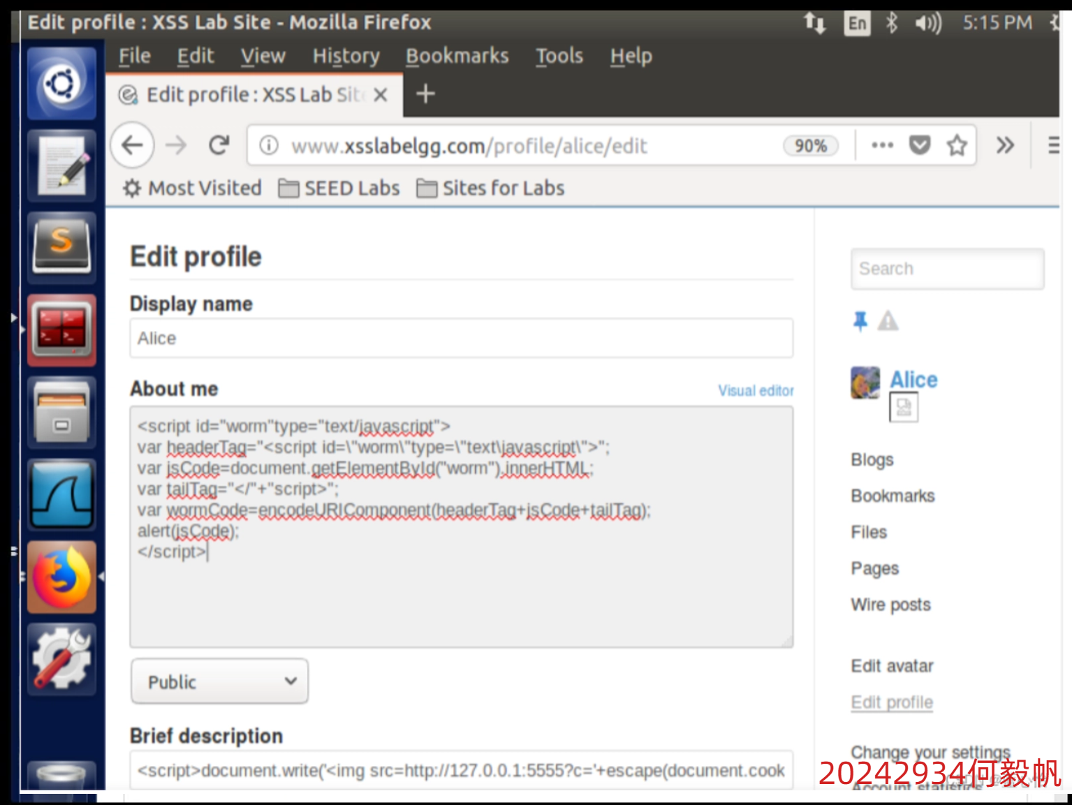This screenshot has height=805, width=1072.
Task: Open Ubuntu dash search launcher
Action: 61,84
